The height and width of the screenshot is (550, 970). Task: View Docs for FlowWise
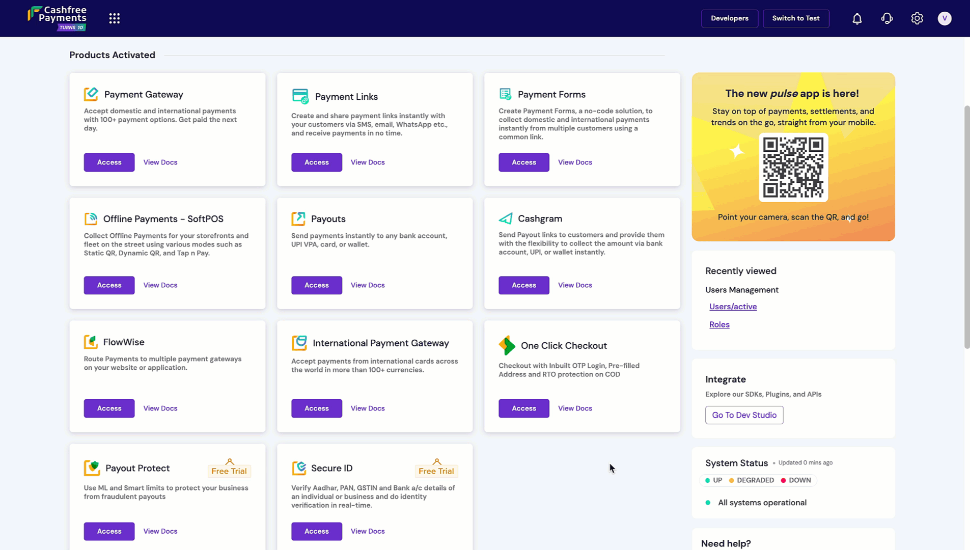[x=160, y=408]
